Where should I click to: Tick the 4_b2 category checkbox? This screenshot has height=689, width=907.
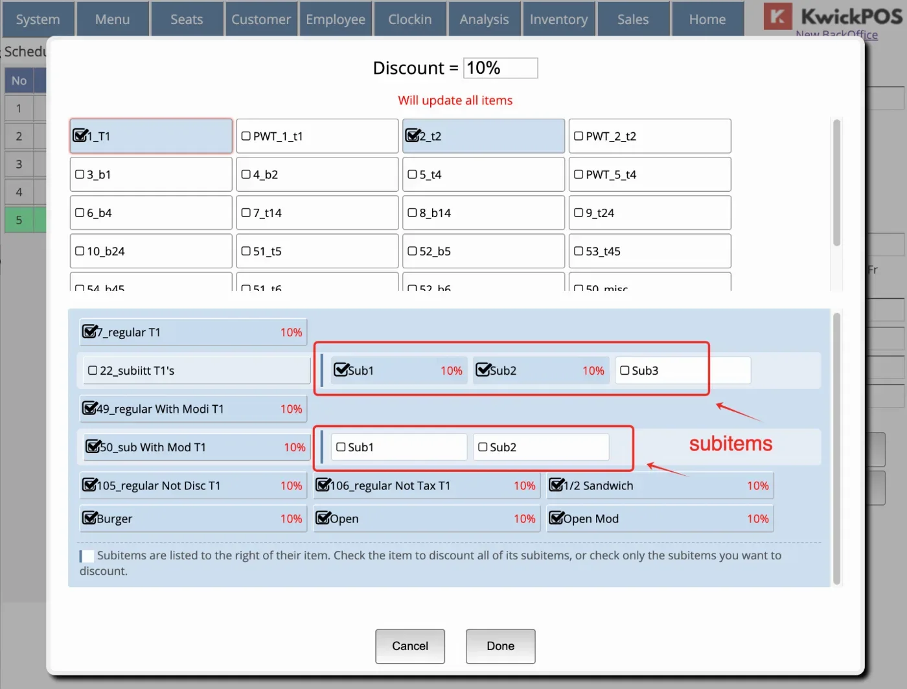[x=246, y=174]
